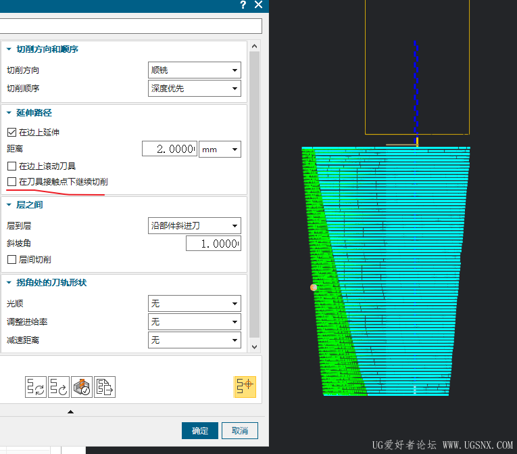Open the 层到层 dropdown showing 沿部件斜进刀
The image size is (517, 454).
click(x=195, y=225)
